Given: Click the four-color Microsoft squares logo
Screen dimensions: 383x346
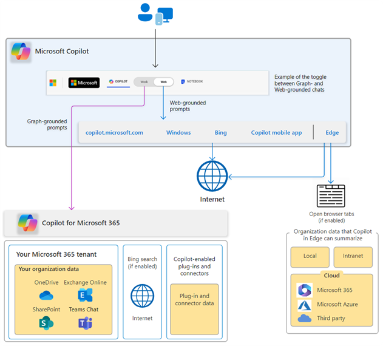Looking at the screenshot, I should coord(53,83).
